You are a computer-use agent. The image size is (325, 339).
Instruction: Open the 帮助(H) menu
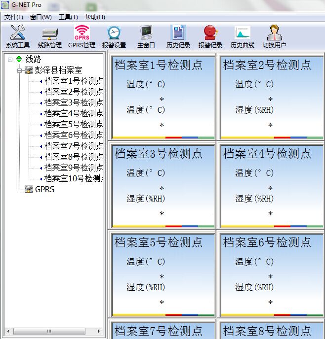[x=95, y=17]
